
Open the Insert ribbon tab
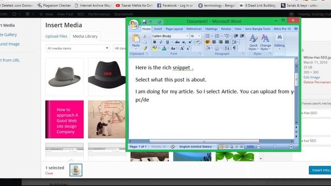[x=158, y=29]
